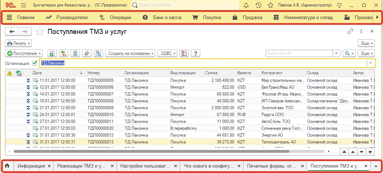The image size is (383, 173).
Task: Move down one row arrow
Action: pyautogui.click(x=361, y=152)
